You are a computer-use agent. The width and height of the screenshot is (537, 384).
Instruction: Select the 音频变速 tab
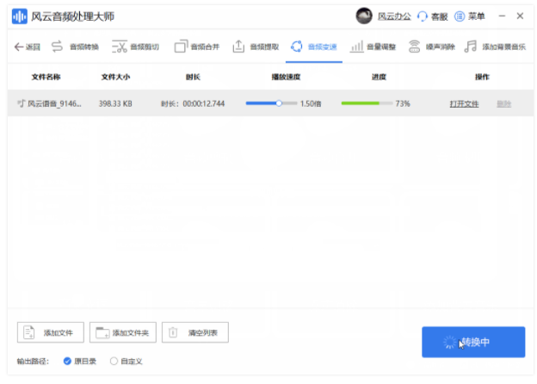pyautogui.click(x=314, y=46)
